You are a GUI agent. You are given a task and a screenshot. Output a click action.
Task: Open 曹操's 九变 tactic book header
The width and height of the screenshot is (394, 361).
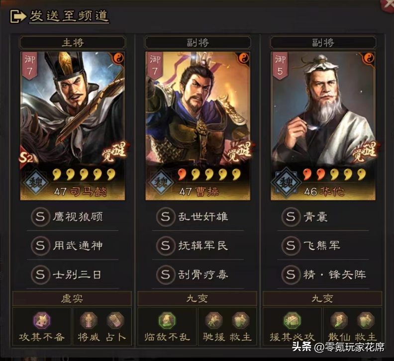point(197,299)
